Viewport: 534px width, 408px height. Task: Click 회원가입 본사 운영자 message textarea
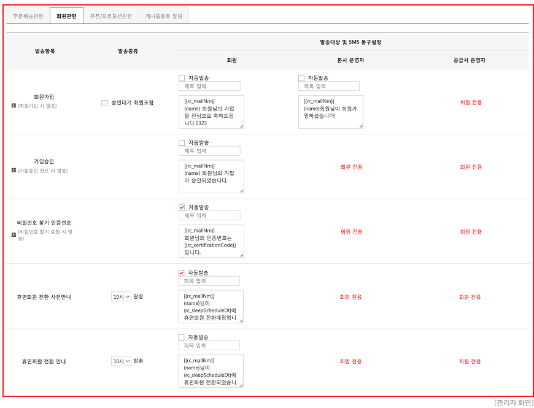(x=331, y=112)
